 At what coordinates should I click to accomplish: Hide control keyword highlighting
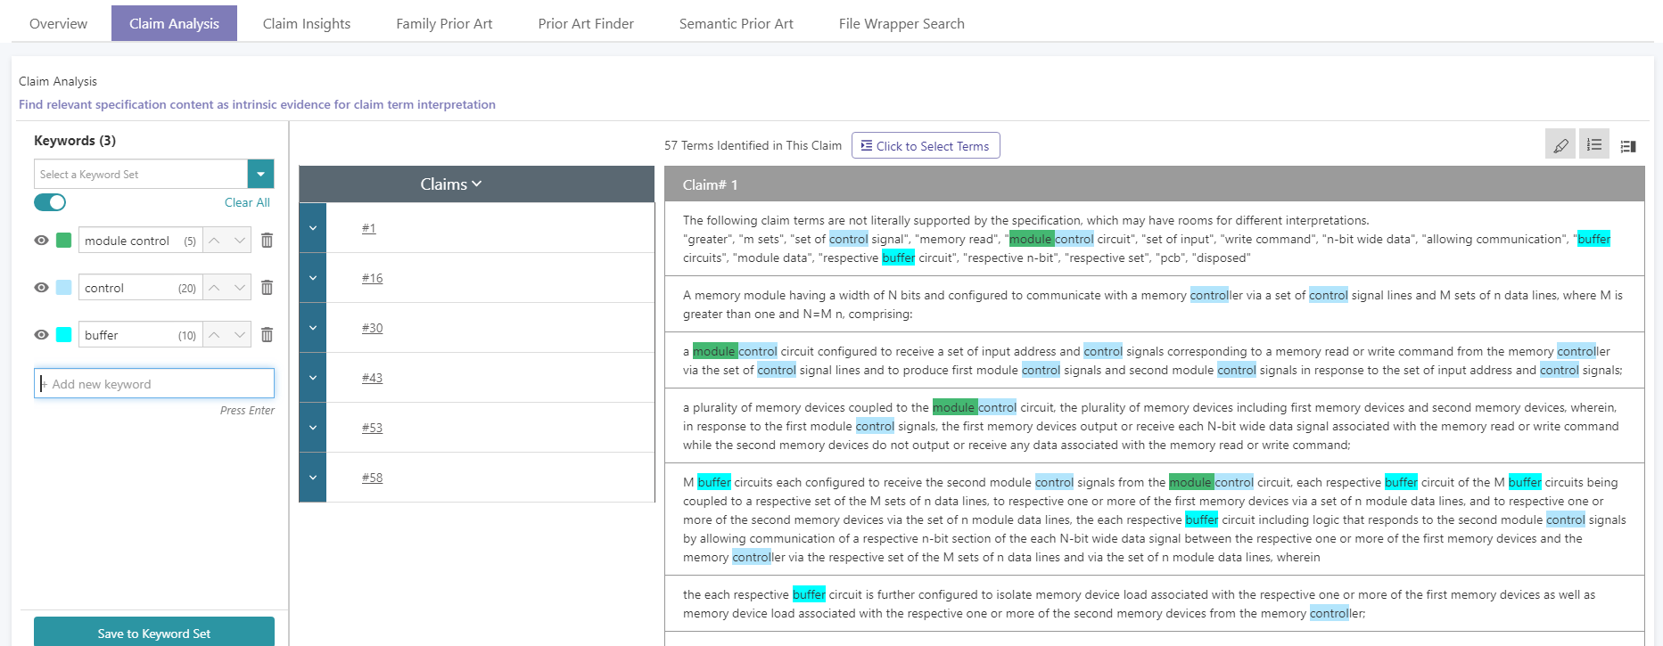point(41,288)
